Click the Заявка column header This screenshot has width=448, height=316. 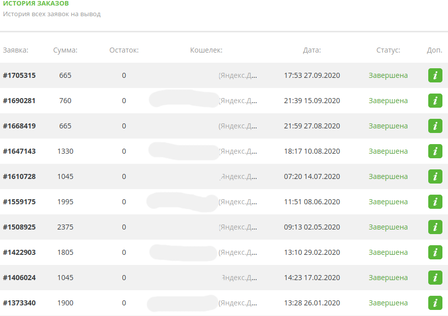(x=16, y=50)
